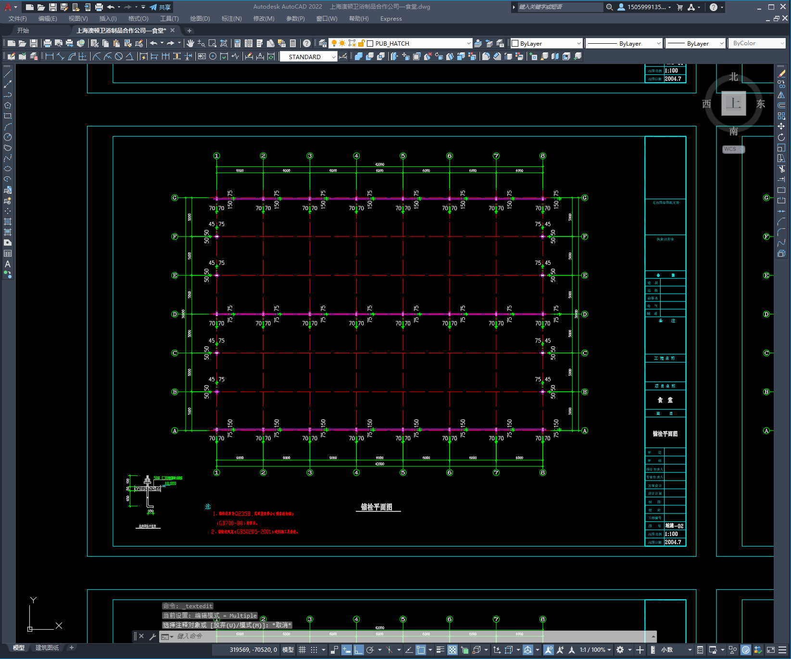Open the 标注(N) menu
Viewport: 791px width, 659px height.
[231, 19]
